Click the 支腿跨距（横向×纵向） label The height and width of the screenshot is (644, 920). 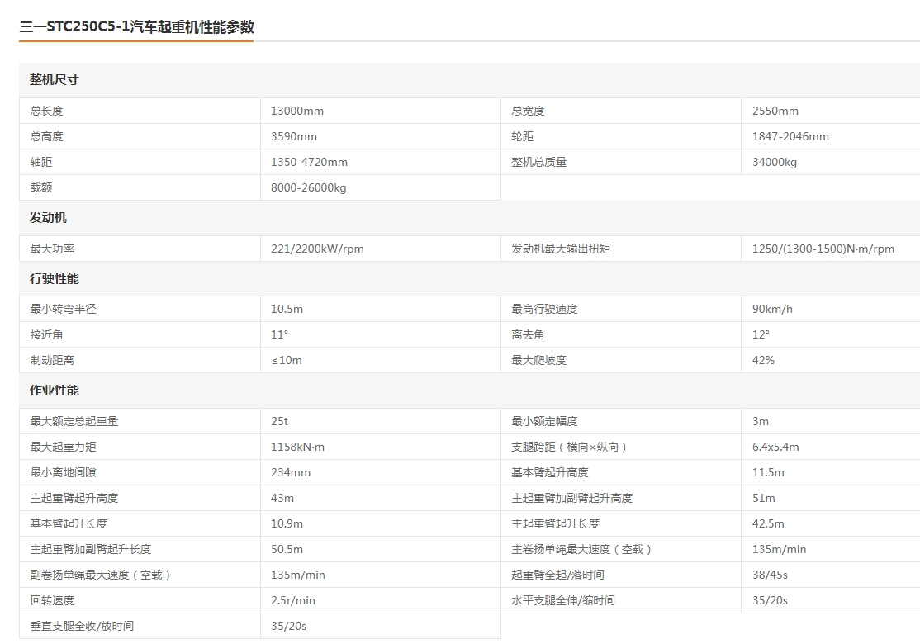570,447
